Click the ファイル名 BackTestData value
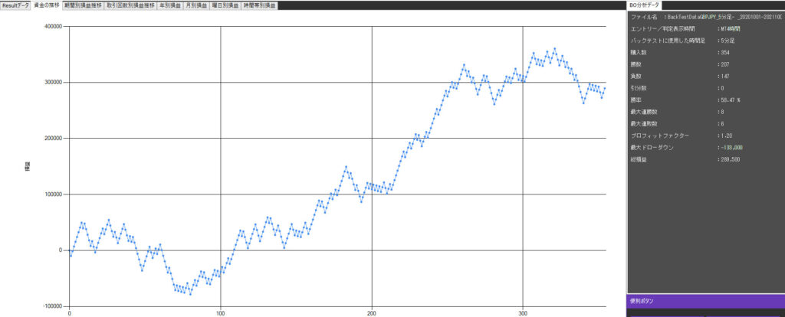The height and width of the screenshot is (317, 785). pyautogui.click(x=725, y=17)
